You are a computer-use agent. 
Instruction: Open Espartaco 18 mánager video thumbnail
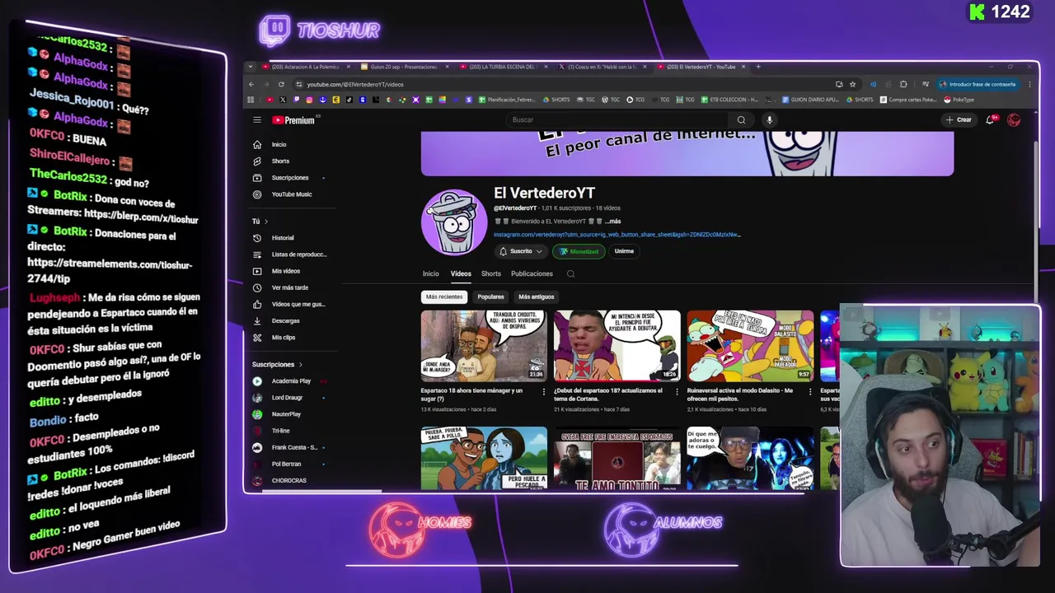pos(484,346)
